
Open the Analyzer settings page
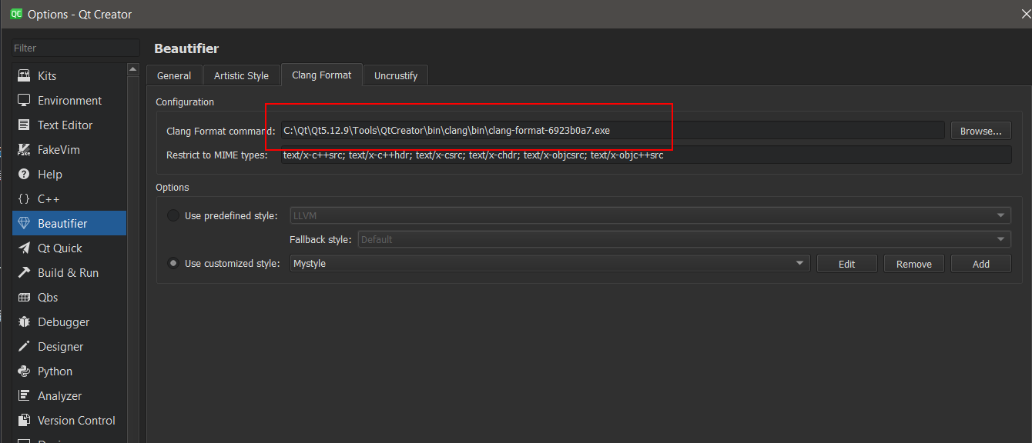coord(69,396)
